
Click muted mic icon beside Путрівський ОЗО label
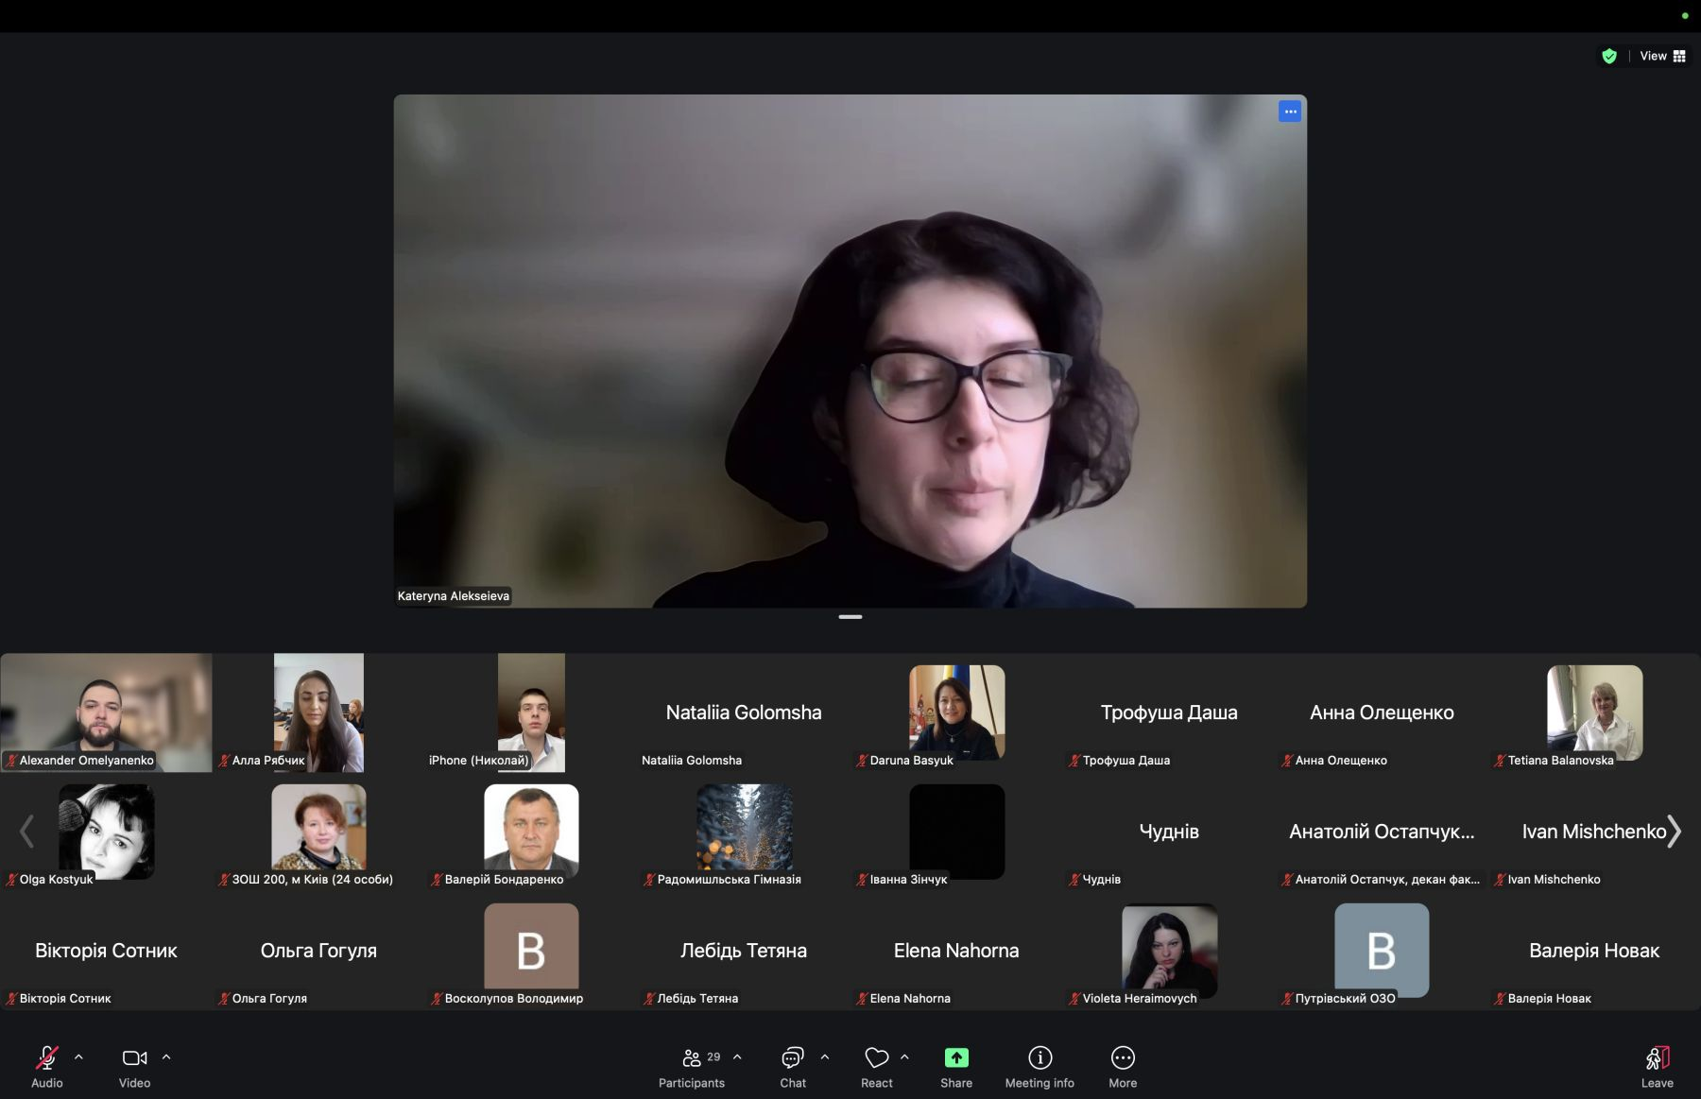(x=1287, y=999)
